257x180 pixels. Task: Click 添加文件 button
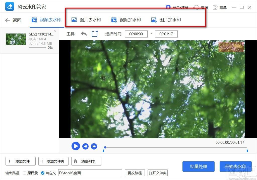[x=21, y=161]
